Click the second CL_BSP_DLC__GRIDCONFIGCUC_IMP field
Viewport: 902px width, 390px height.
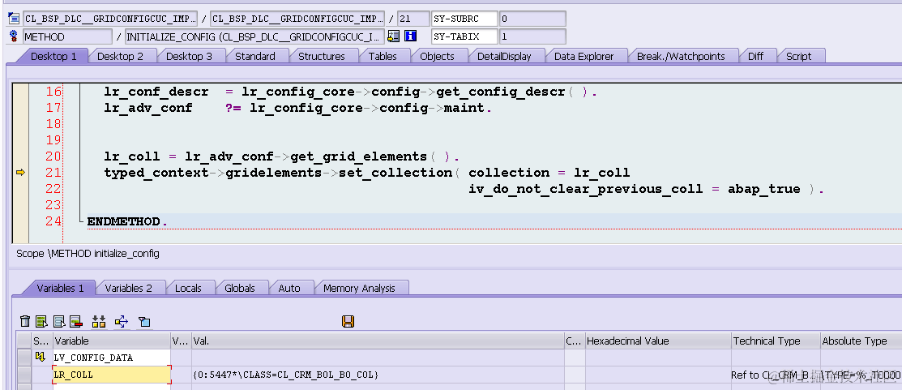pyautogui.click(x=297, y=19)
